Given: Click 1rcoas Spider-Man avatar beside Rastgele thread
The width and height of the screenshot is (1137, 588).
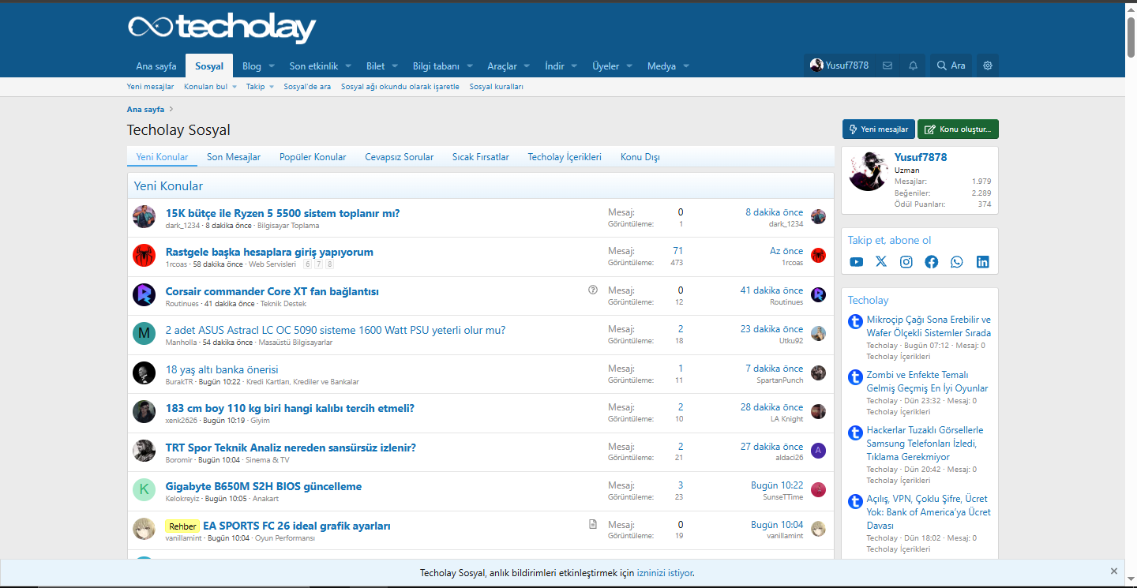Looking at the screenshot, I should (x=144, y=256).
